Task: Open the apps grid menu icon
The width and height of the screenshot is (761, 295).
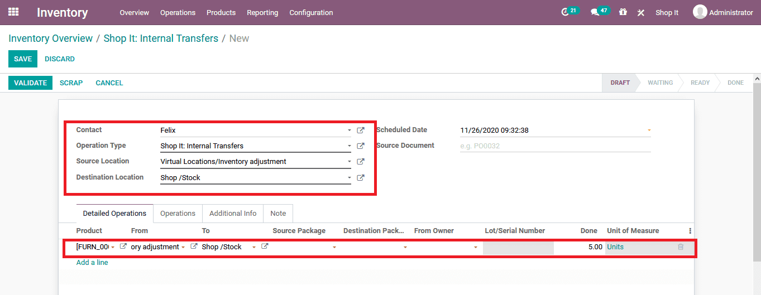Action: 13,12
